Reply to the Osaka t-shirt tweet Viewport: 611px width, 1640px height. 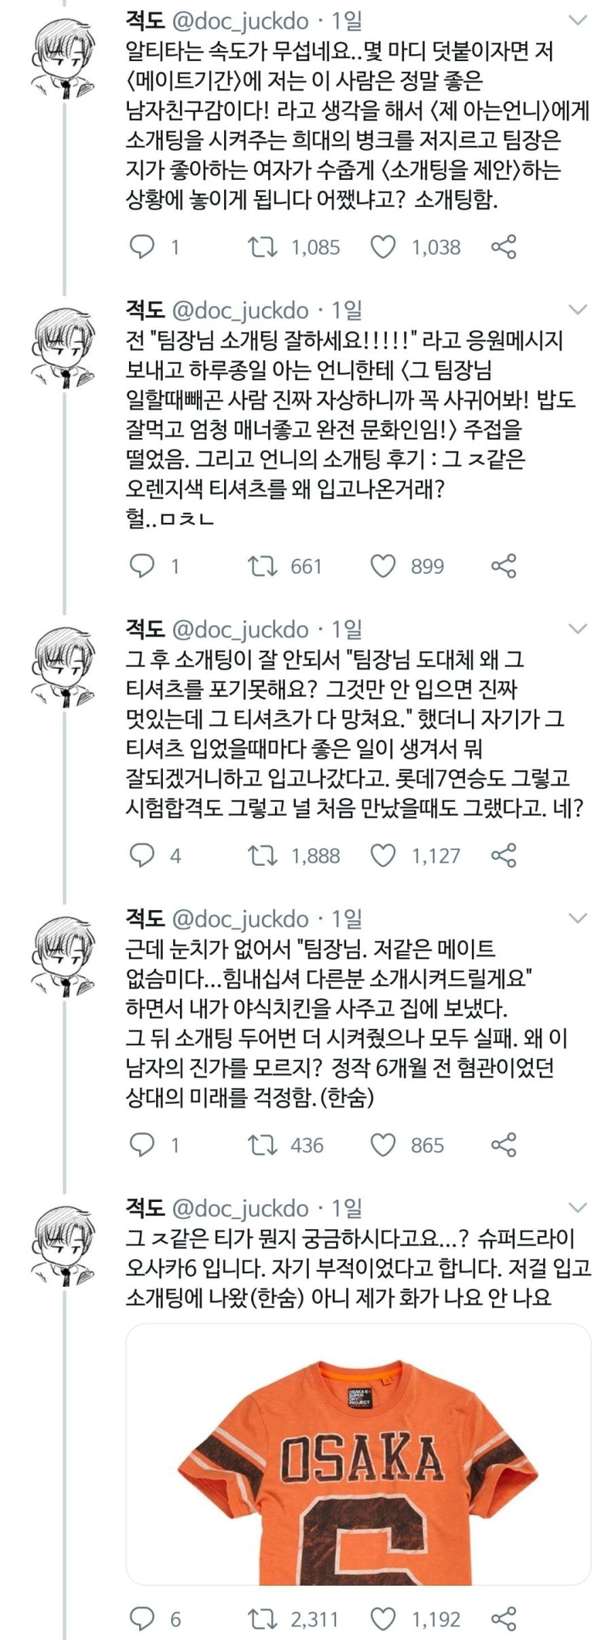click(142, 1620)
